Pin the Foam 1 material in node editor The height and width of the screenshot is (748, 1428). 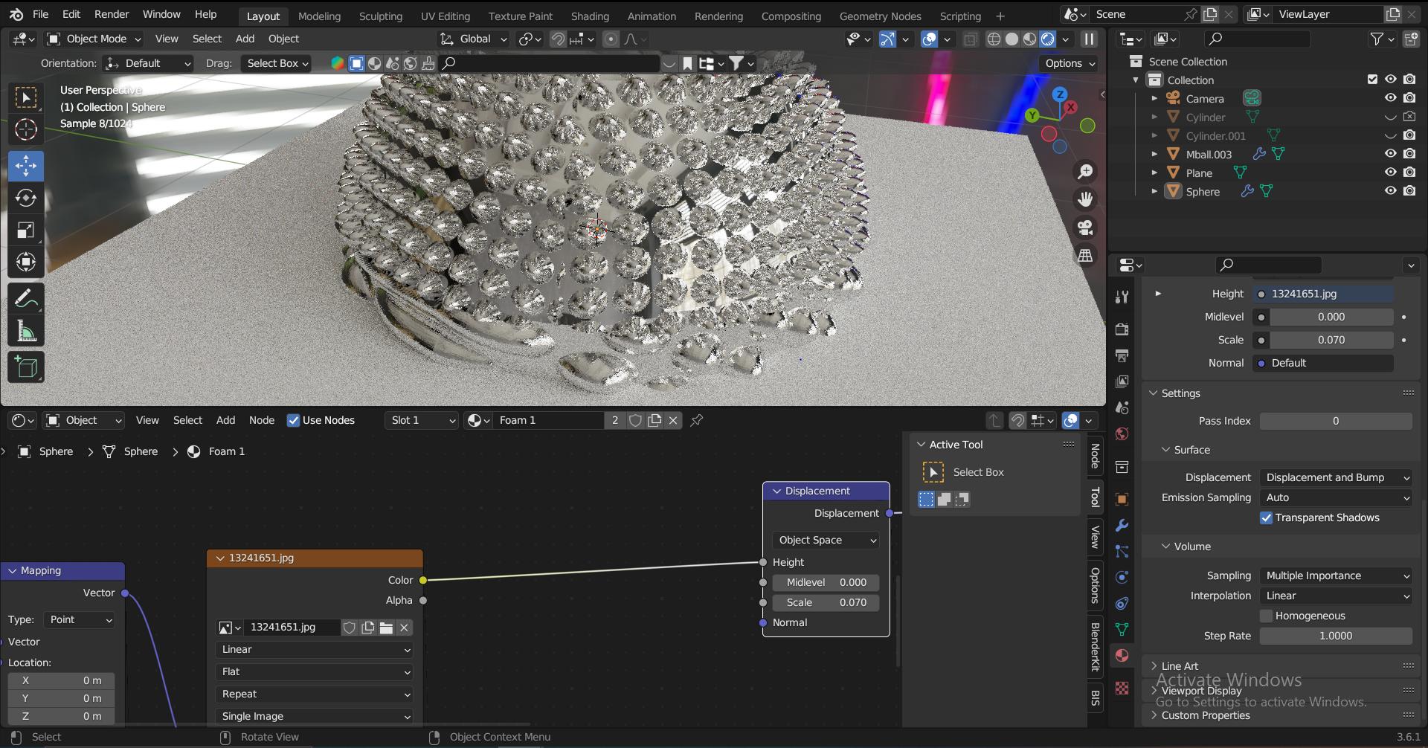click(x=697, y=420)
